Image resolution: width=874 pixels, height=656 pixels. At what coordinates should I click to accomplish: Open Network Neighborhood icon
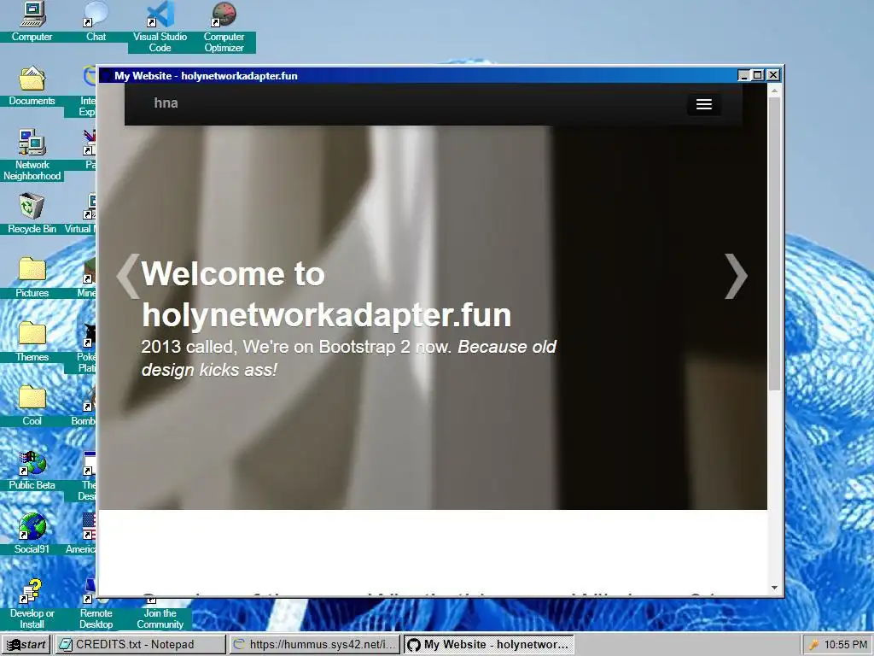tap(32, 155)
